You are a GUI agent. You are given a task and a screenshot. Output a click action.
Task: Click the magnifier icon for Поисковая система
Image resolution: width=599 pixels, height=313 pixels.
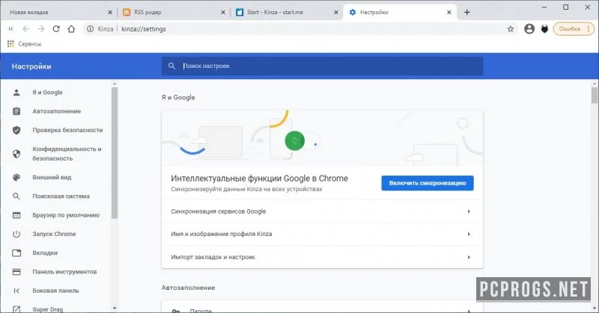[x=16, y=196]
